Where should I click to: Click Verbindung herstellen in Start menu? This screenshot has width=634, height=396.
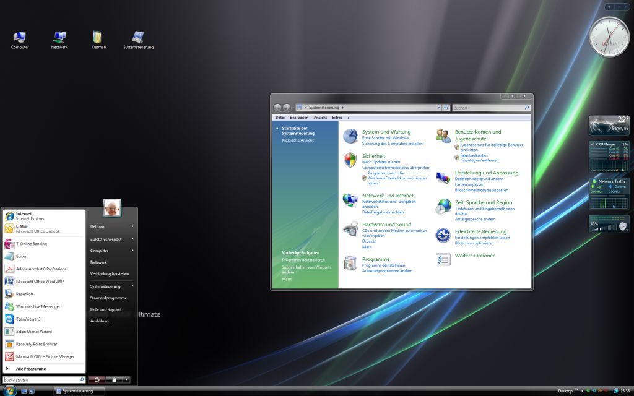[x=110, y=274]
